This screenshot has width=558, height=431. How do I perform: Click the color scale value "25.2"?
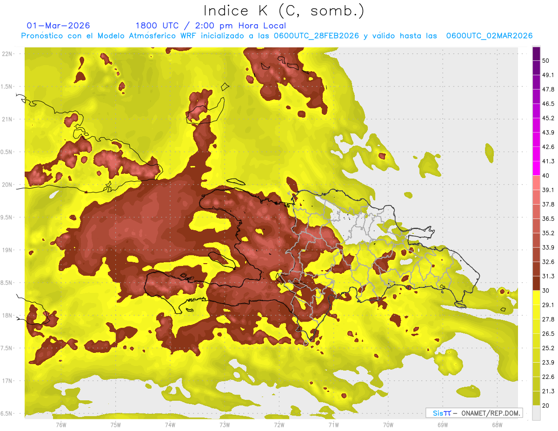pos(548,348)
